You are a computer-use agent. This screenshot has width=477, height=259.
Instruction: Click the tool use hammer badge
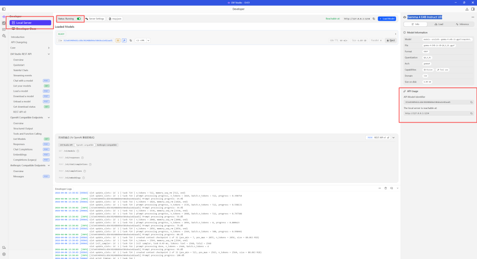click(x=124, y=41)
